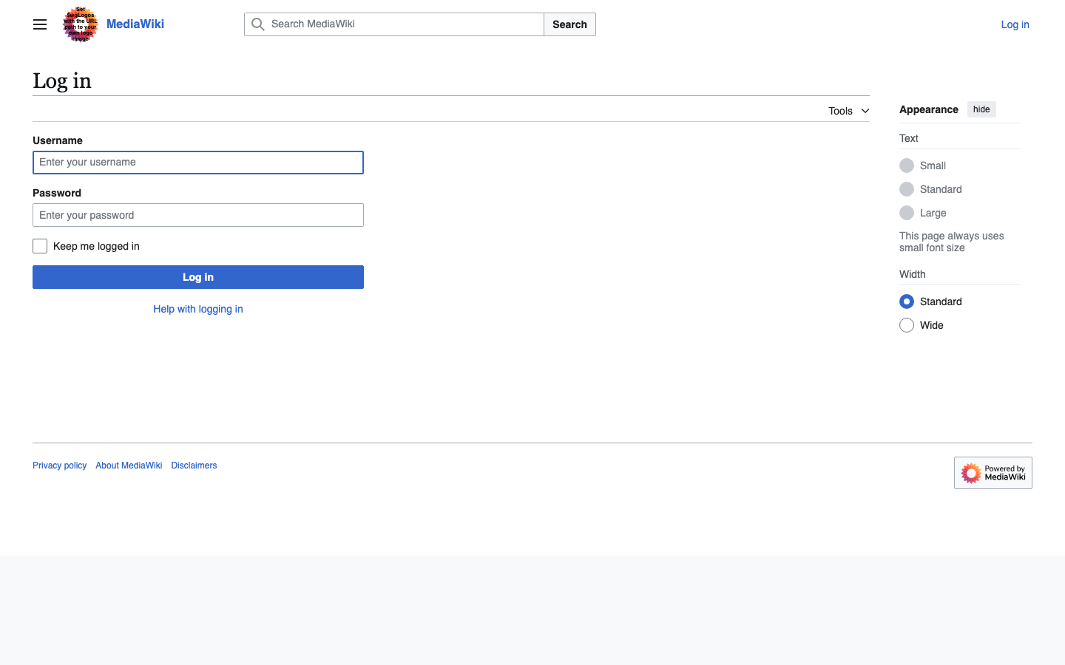Click the Appearance panel heading
The height and width of the screenshot is (665, 1065).
929,109
